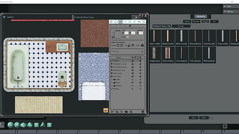This screenshot has height=134, width=239.
Task: Toggle lock on top Painting layer
Action: (140, 61)
